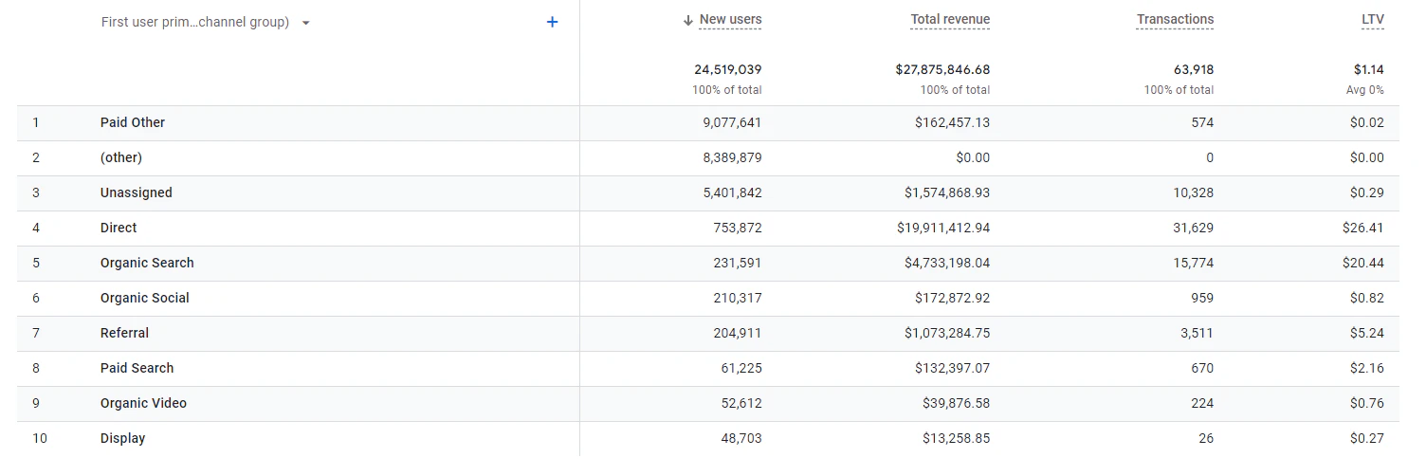Click Direct total revenue value $19,911,412.94
This screenshot has width=1426, height=476.
tap(943, 228)
